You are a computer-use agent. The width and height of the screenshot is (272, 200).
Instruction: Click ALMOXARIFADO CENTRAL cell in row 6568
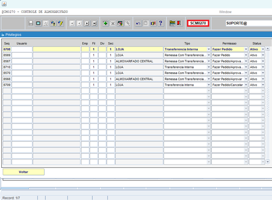coord(139,79)
